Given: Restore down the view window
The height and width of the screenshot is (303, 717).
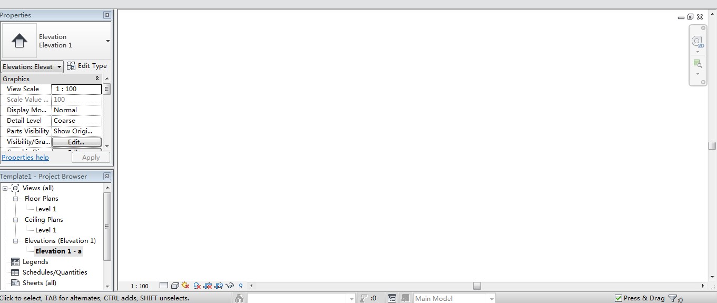Looking at the screenshot, I should click(x=690, y=17).
